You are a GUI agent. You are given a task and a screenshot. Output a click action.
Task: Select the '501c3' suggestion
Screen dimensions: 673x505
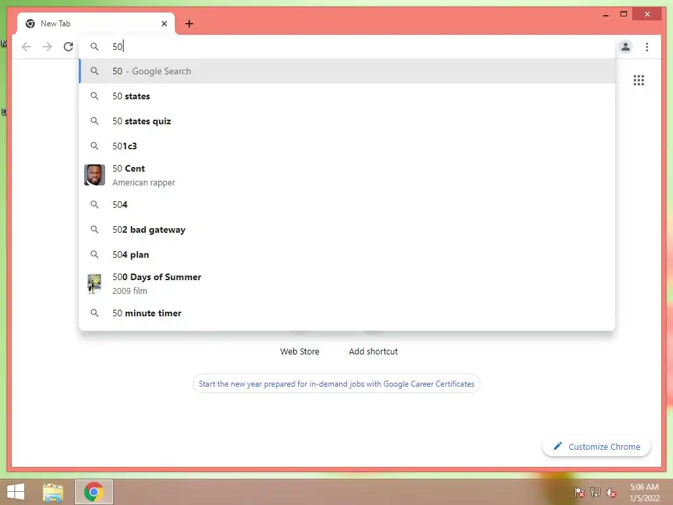coord(347,146)
